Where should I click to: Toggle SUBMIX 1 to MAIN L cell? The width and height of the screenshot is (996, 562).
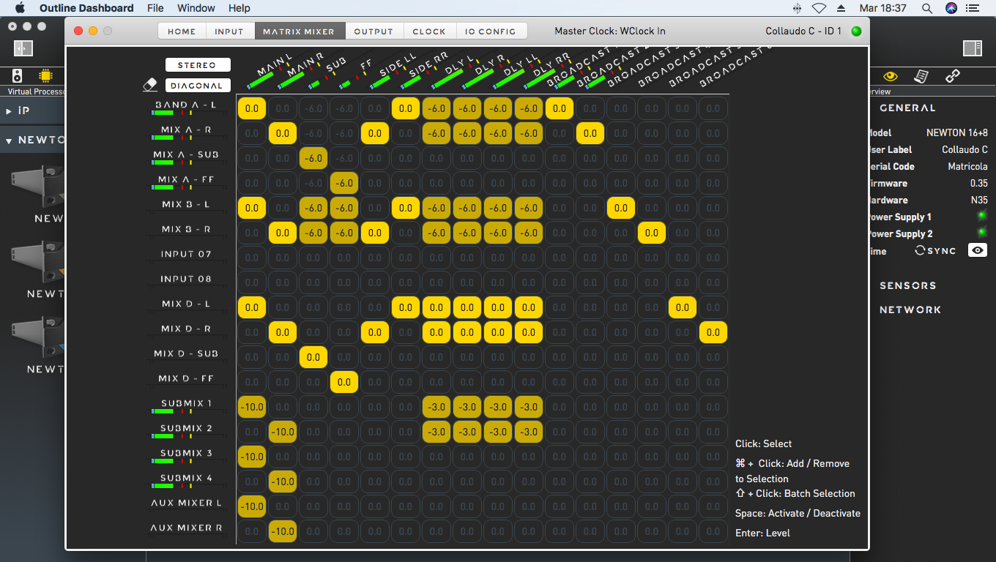tap(252, 407)
